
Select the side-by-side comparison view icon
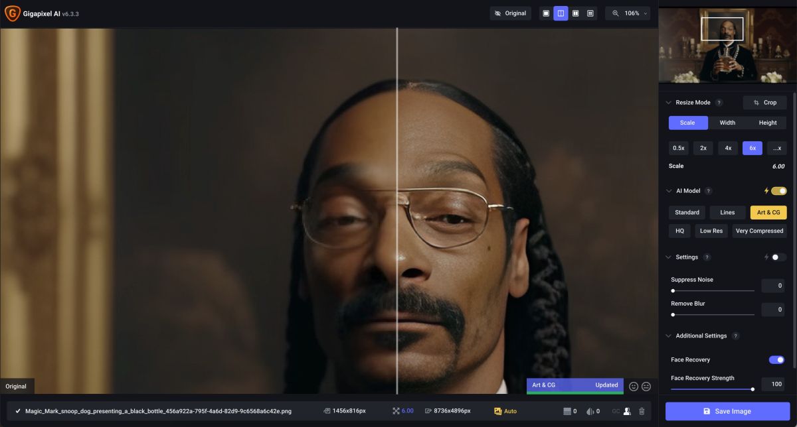point(575,13)
